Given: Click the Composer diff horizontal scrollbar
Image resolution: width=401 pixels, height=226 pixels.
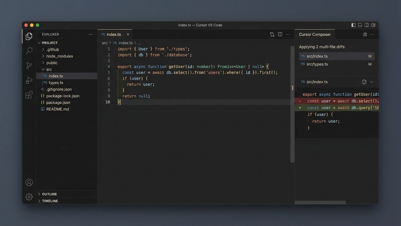Looking at the screenshot, I should [x=320, y=202].
